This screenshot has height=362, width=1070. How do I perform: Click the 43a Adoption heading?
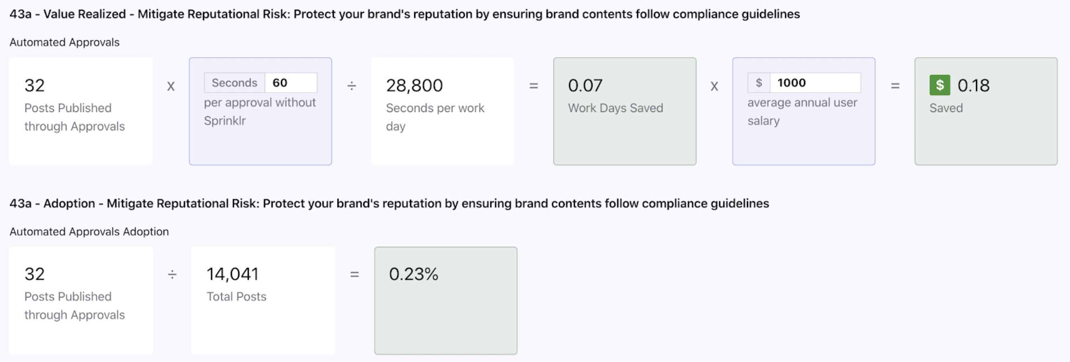pyautogui.click(x=389, y=203)
